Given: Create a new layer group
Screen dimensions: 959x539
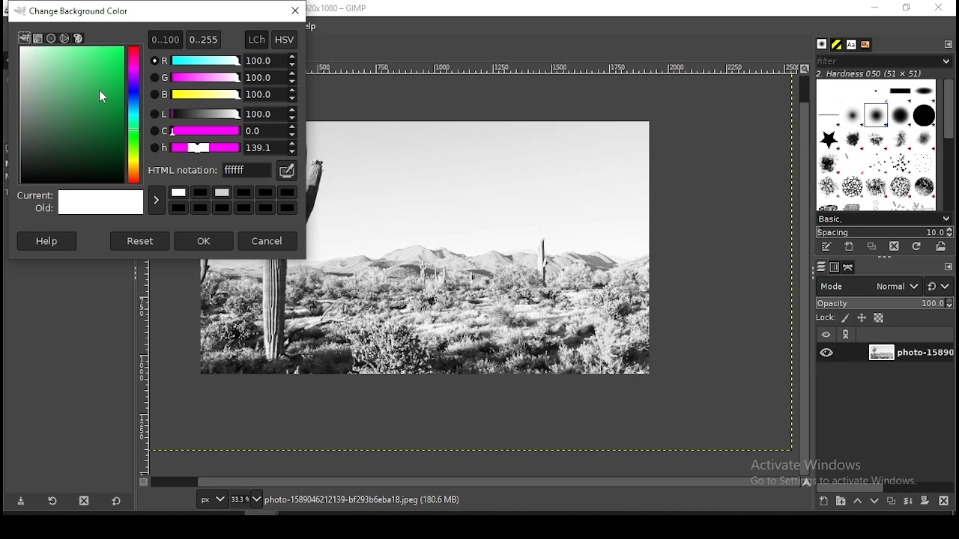Looking at the screenshot, I should [841, 502].
